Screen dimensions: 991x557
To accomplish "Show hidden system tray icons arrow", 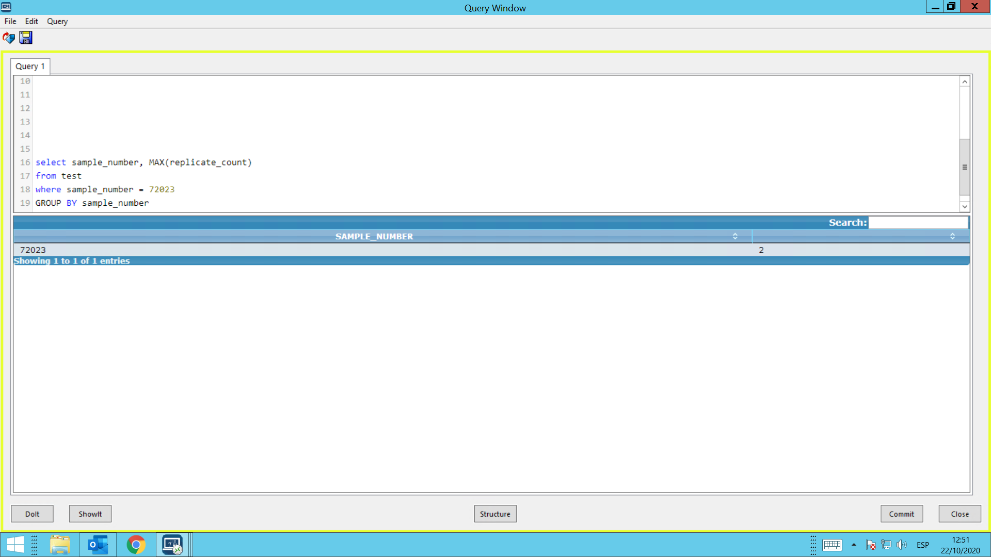I will tap(854, 545).
